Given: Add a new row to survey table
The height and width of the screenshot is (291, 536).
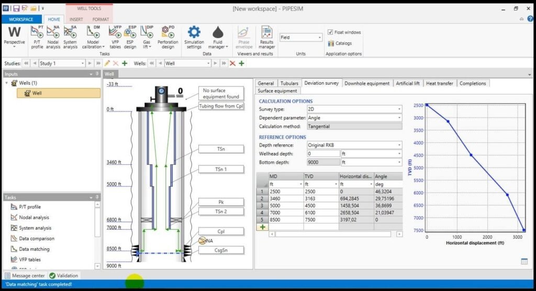Looking at the screenshot, I should click(263, 227).
